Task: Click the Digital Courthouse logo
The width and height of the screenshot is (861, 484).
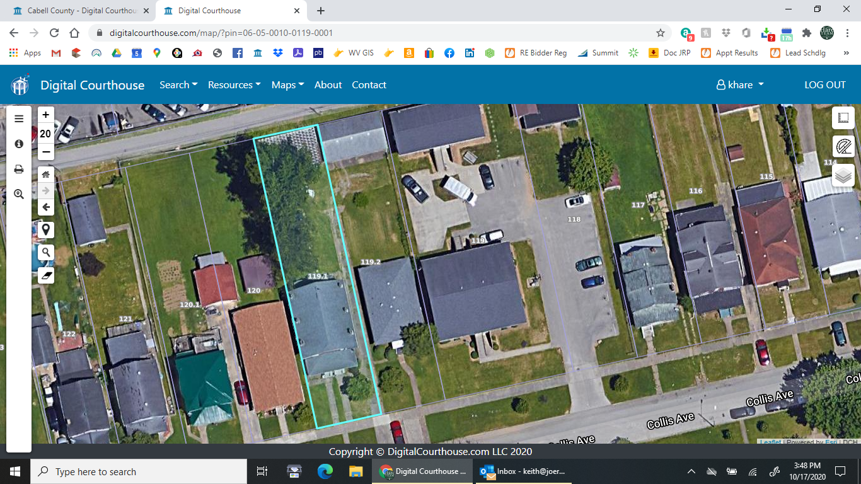Action: 20,84
